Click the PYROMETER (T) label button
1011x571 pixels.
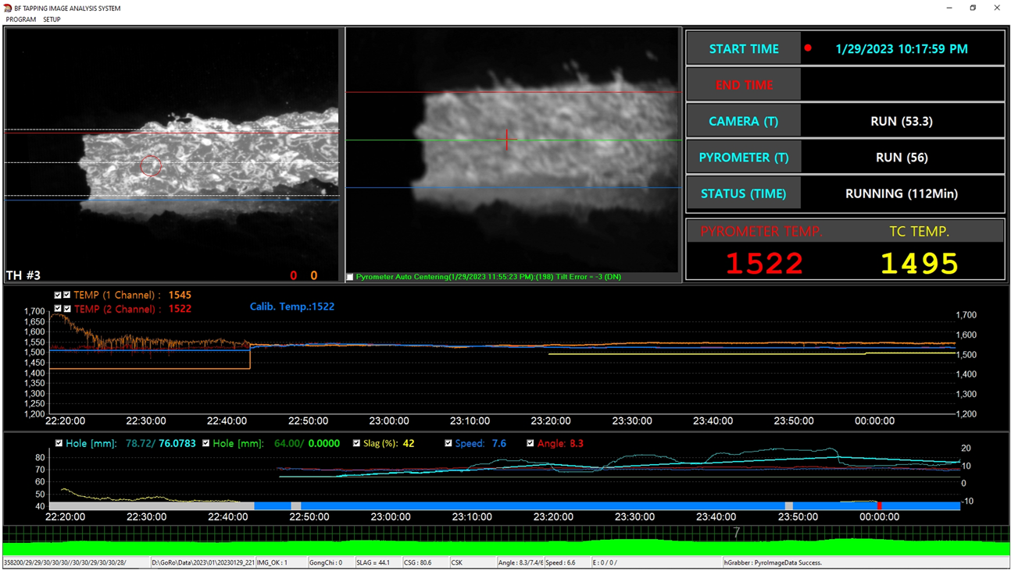(x=743, y=158)
